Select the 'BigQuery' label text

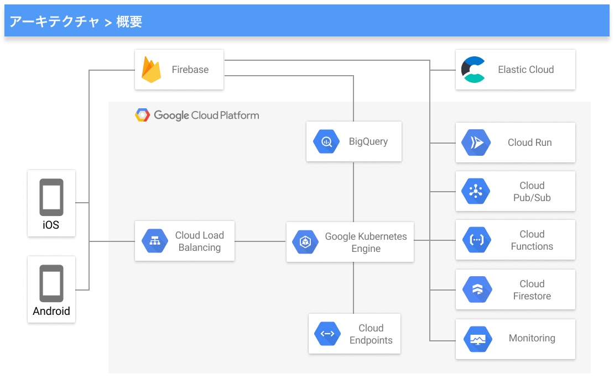pyautogui.click(x=368, y=141)
